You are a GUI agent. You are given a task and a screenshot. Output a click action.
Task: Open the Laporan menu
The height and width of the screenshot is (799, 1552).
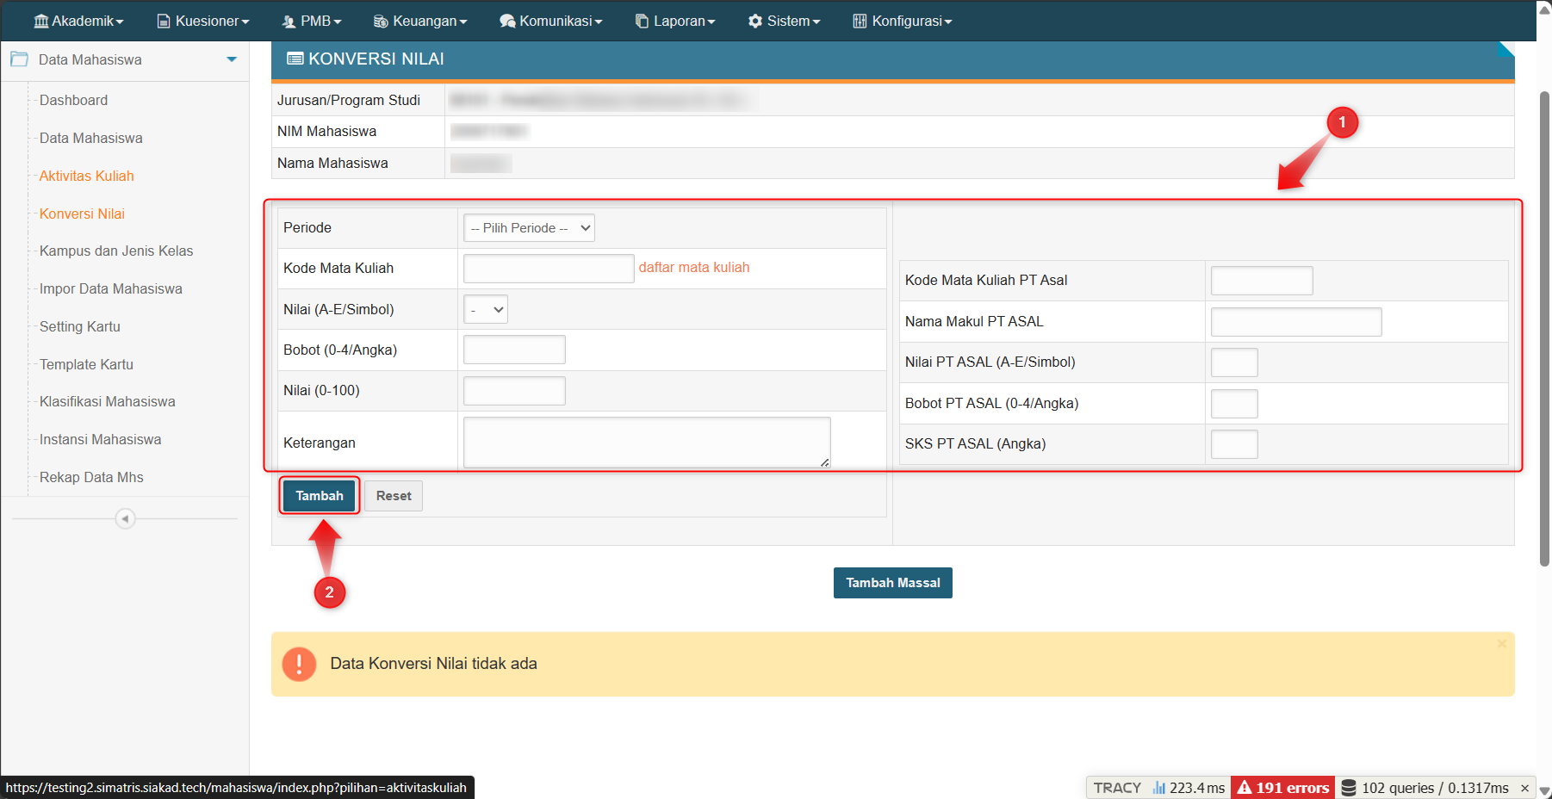pos(675,21)
